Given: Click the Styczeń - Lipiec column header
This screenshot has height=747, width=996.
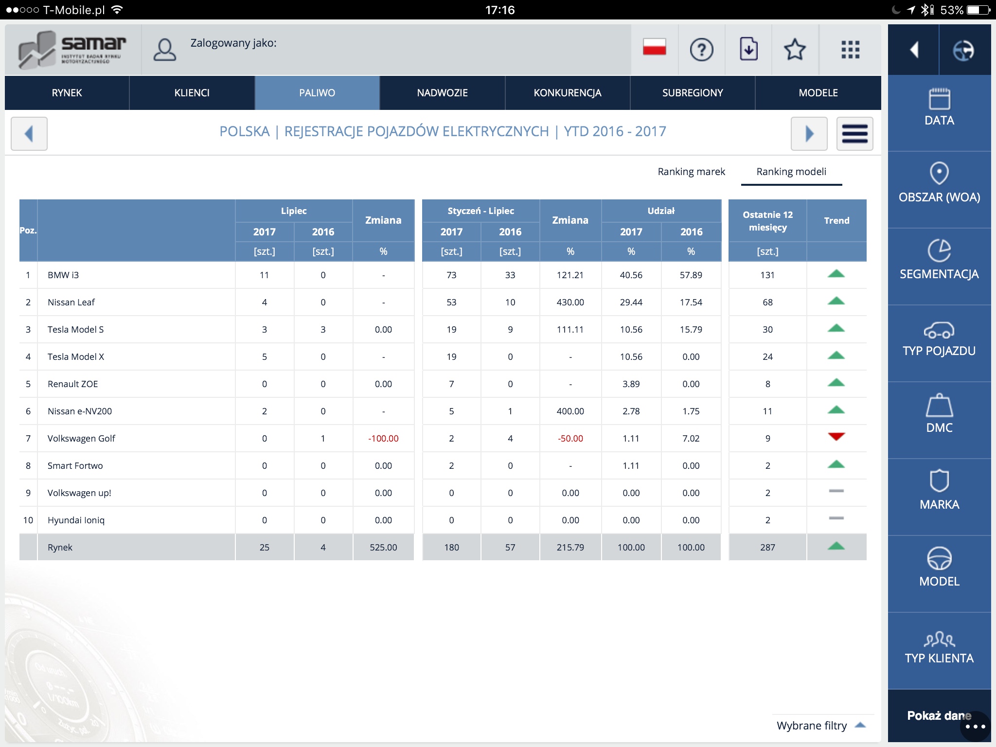Looking at the screenshot, I should (480, 211).
